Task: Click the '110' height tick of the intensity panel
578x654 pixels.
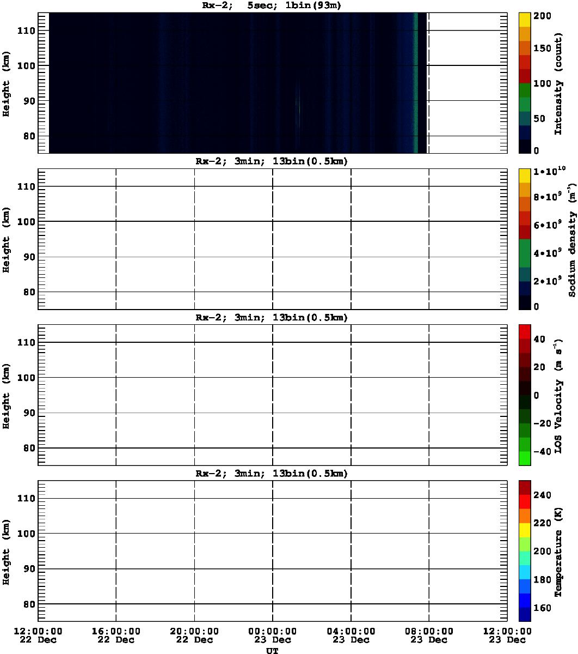Action: pos(27,31)
